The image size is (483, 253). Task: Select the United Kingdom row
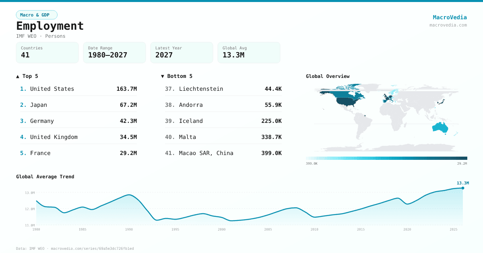[78, 137]
